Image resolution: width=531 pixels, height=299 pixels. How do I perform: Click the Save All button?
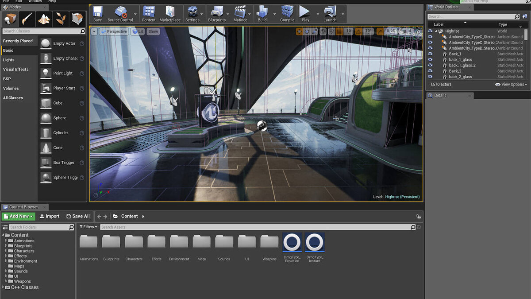click(x=78, y=216)
